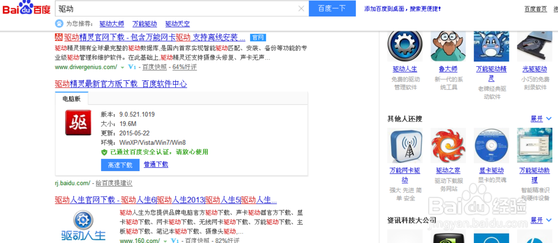Expand dropdown arrow after drivergenius.com URL
558x243 pixels.
(x=122, y=67)
